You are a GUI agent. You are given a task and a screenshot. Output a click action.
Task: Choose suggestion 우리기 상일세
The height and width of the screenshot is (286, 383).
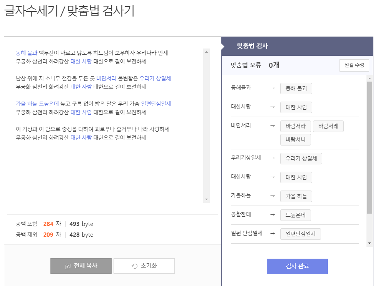[x=301, y=159]
